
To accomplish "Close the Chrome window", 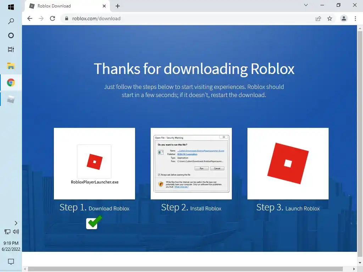I will (x=354, y=5).
